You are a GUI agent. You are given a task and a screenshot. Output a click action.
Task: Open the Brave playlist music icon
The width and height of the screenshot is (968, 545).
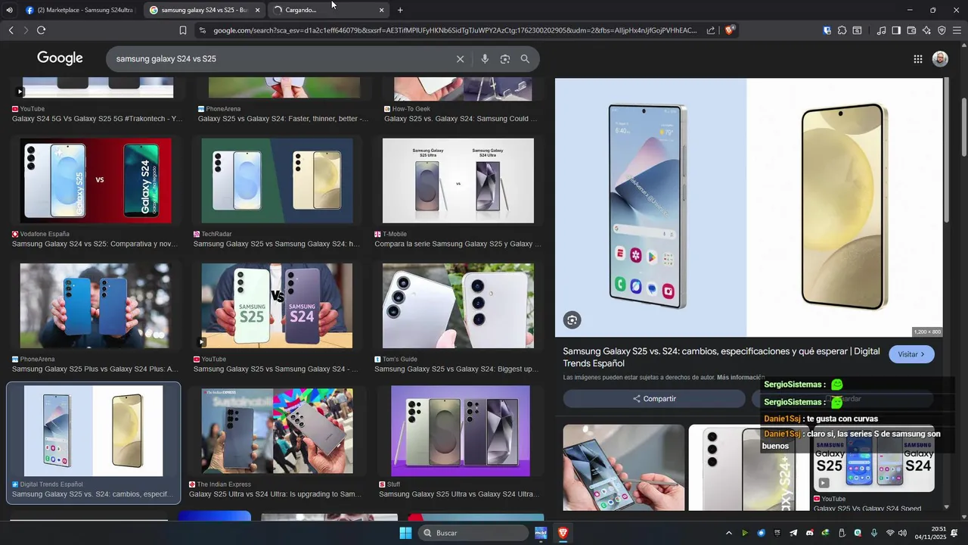coord(881,30)
